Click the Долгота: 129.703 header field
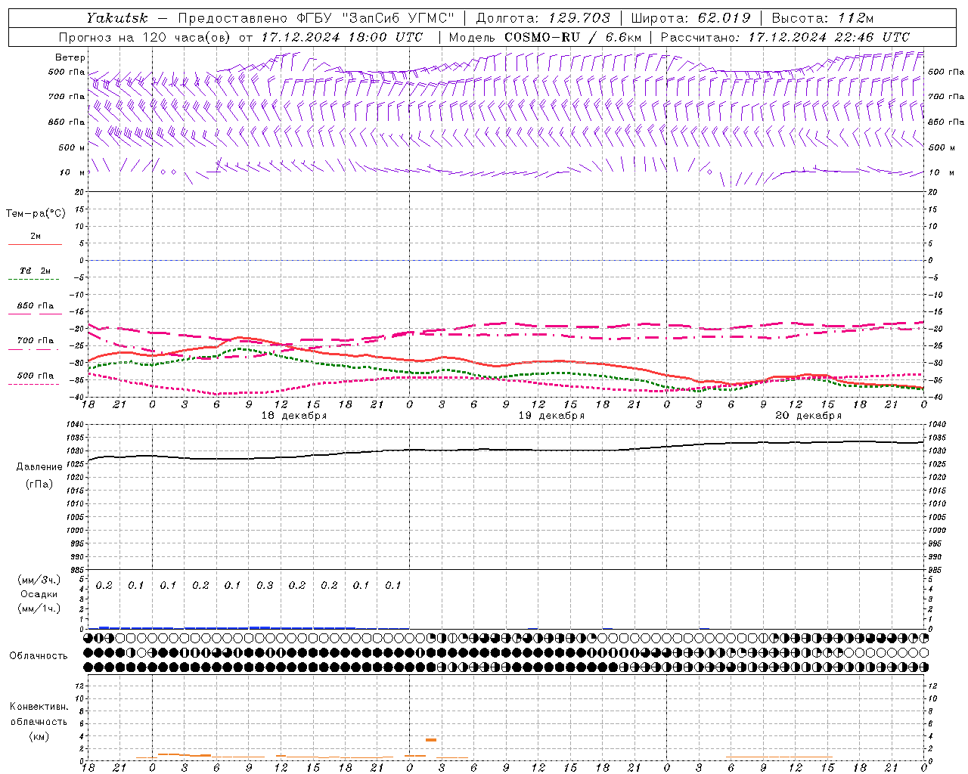 (x=543, y=18)
